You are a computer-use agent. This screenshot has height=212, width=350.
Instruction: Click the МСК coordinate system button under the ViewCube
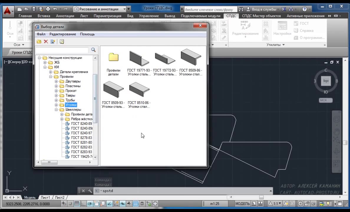pos(326,100)
